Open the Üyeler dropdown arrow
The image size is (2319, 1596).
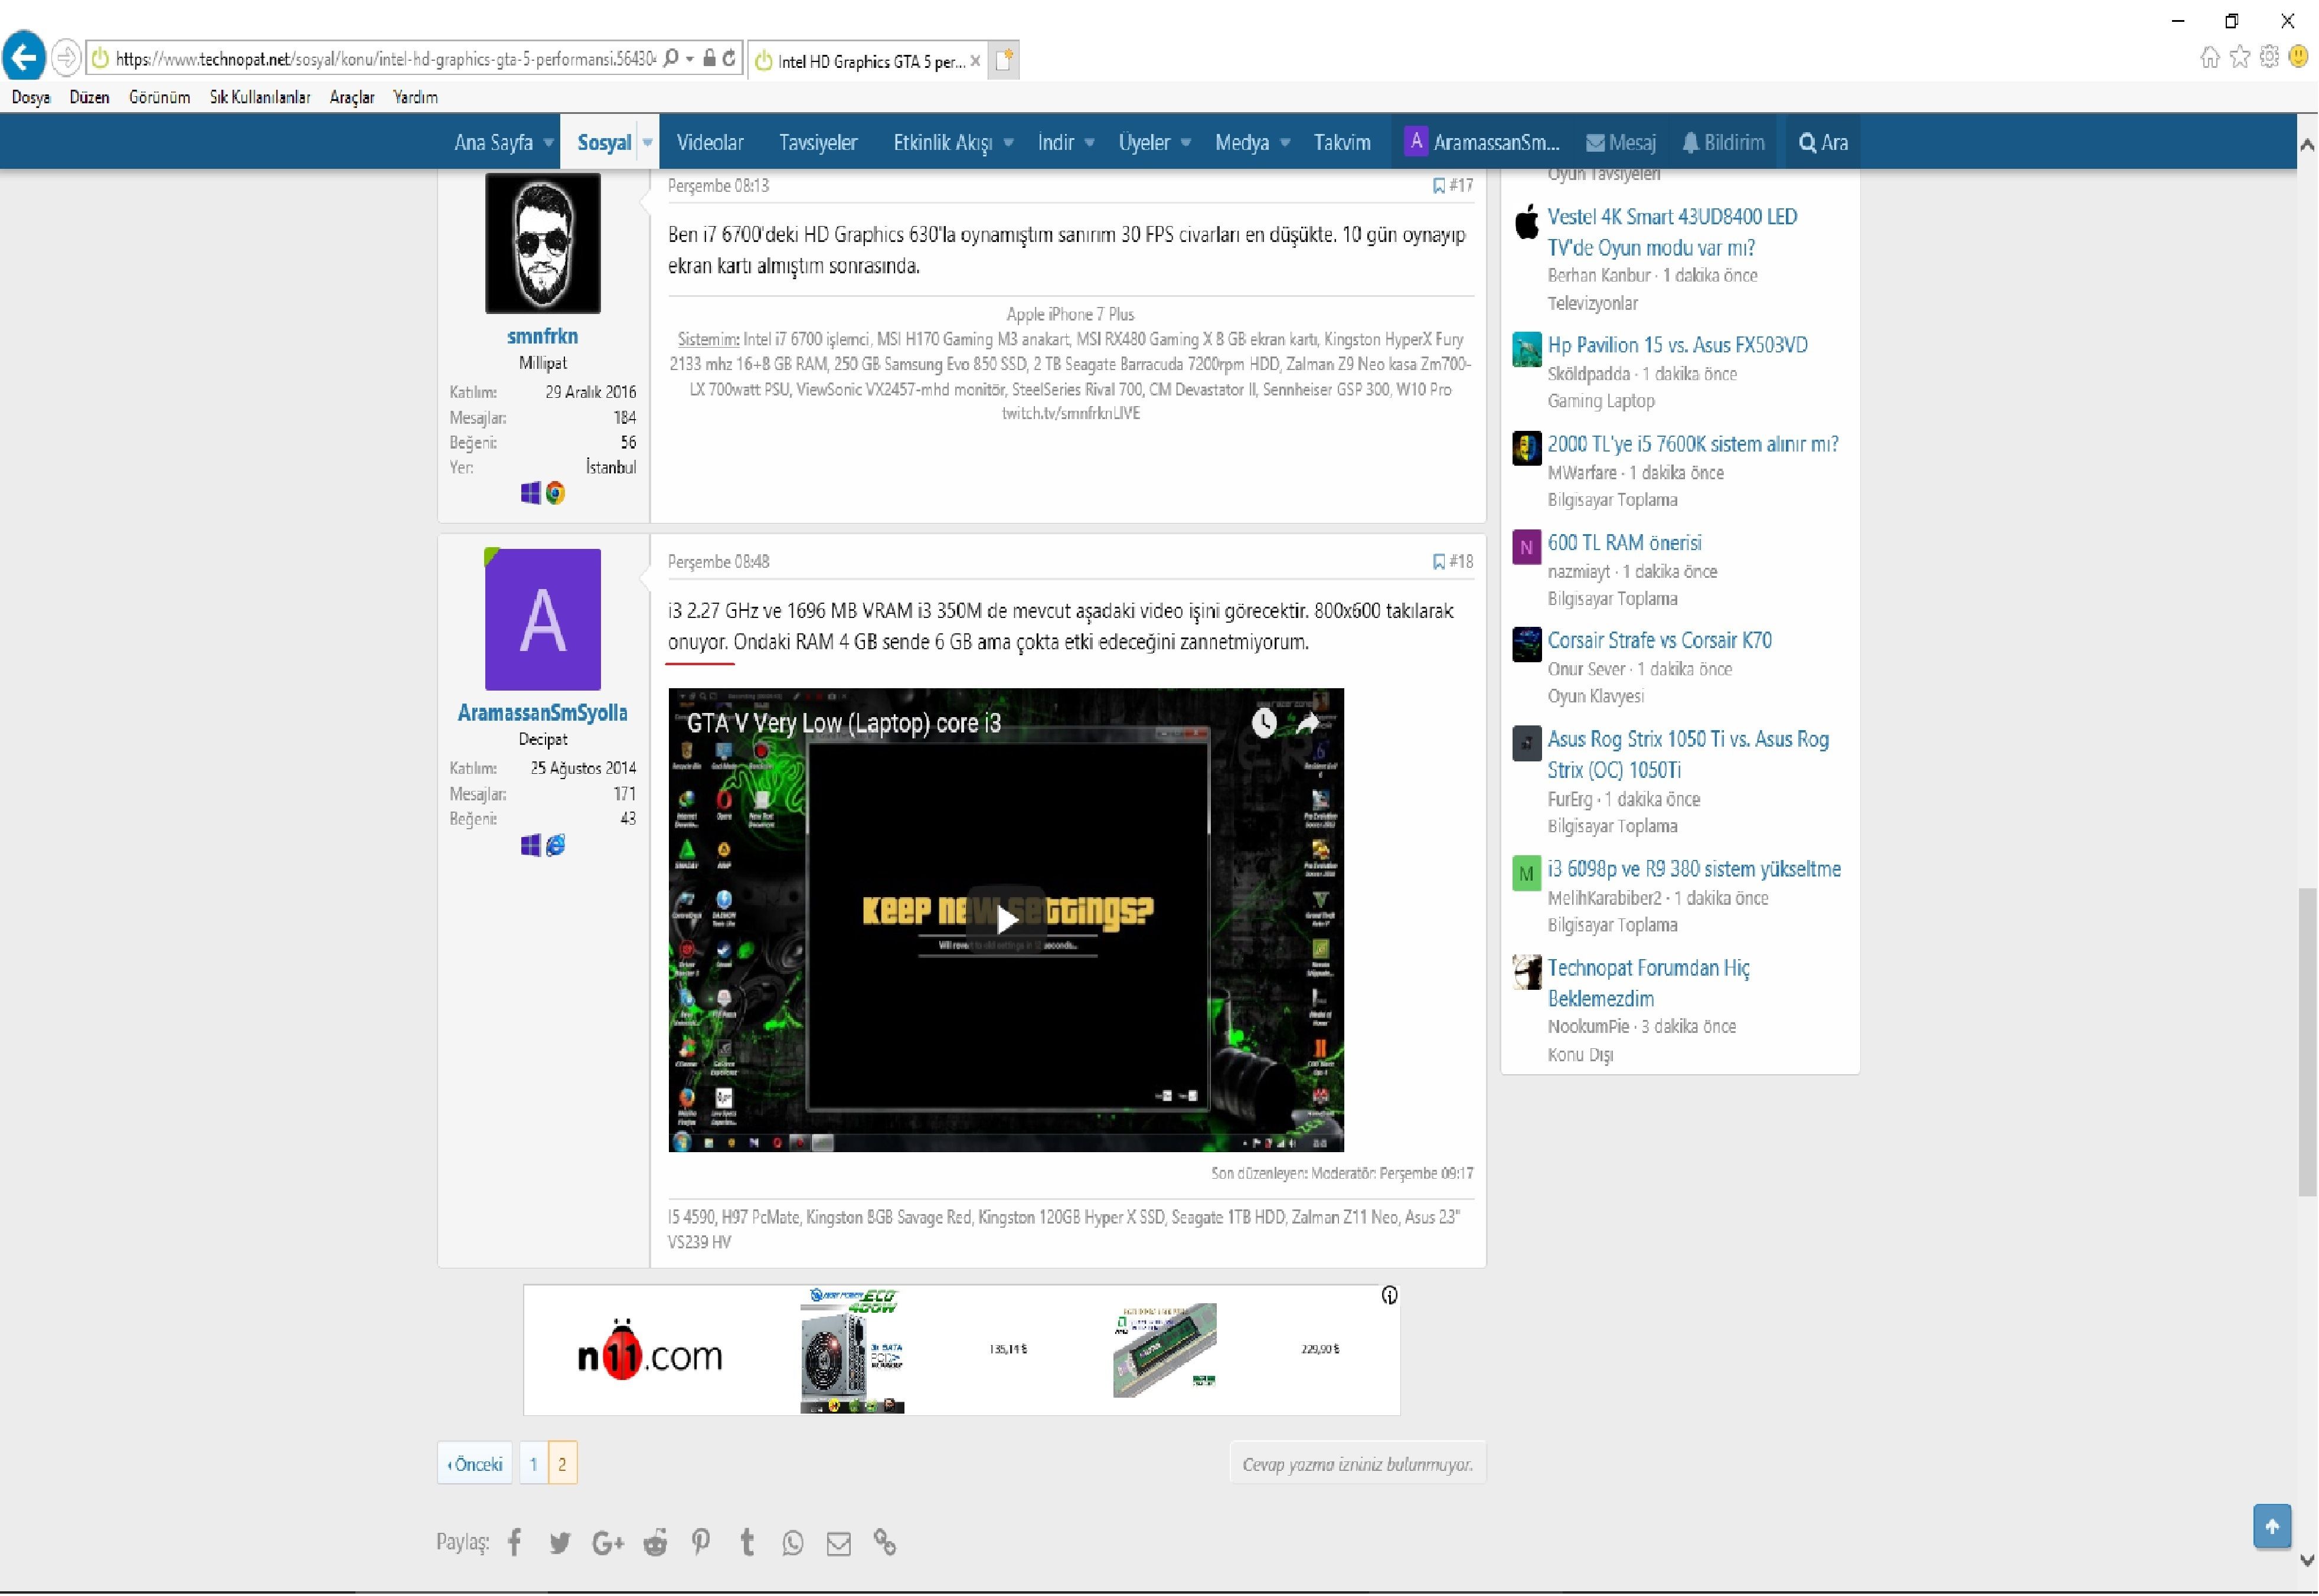pos(1185,142)
